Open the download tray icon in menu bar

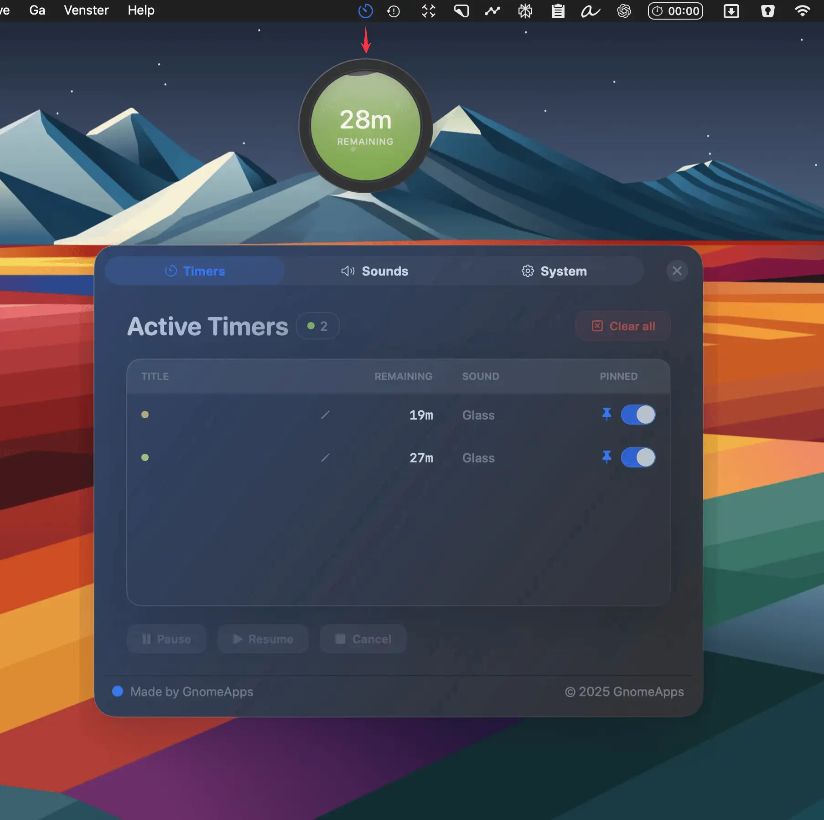(731, 11)
